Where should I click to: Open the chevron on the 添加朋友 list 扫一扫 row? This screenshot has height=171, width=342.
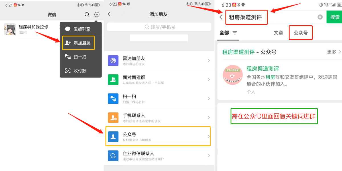(209, 99)
